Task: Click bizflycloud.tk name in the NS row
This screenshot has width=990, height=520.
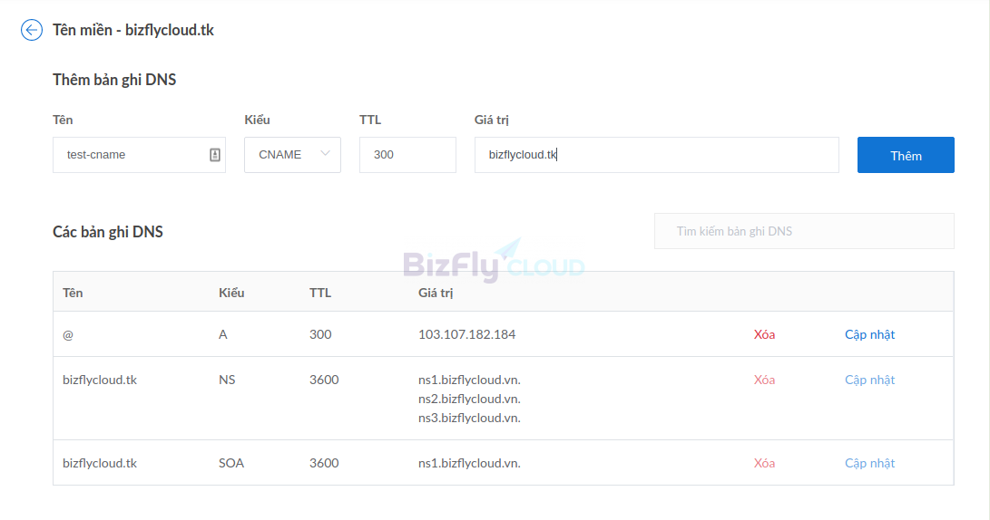Action: coord(100,380)
